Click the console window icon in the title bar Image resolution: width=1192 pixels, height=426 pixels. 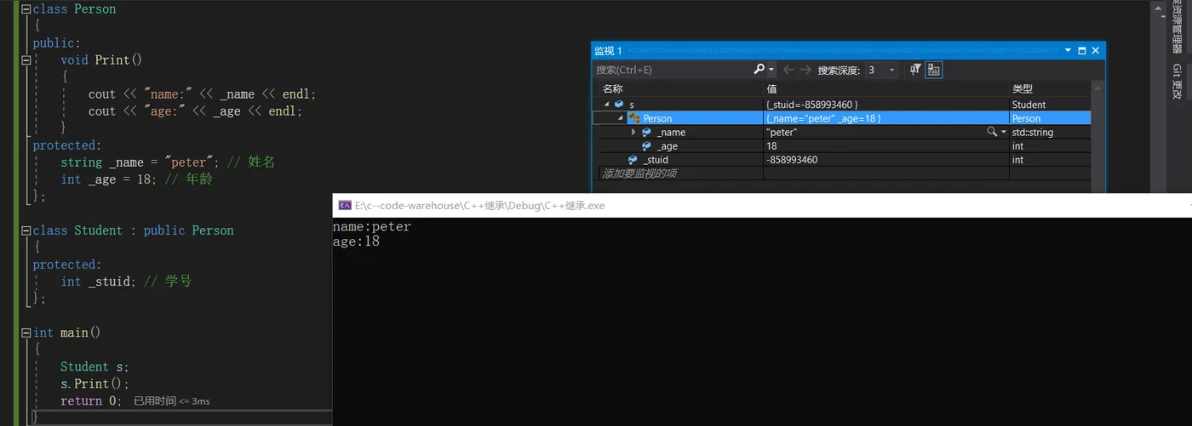pyautogui.click(x=345, y=205)
